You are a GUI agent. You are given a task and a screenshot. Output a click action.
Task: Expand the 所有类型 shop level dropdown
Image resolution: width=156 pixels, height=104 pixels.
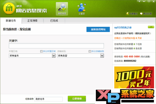102,56
